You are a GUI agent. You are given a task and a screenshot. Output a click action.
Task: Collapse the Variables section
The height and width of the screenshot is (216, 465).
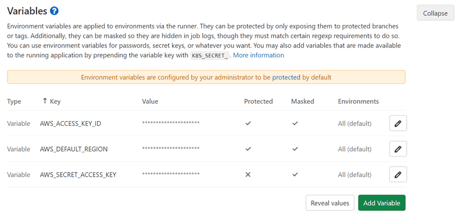435,13
